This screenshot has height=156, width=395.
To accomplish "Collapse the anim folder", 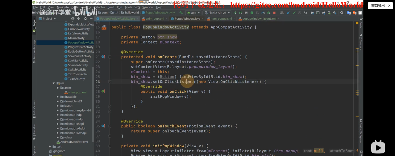I will (x=58, y=88).
